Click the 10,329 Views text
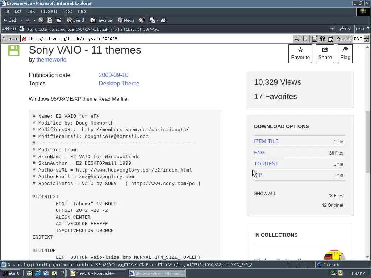371x278 pixels. pyautogui.click(x=278, y=82)
